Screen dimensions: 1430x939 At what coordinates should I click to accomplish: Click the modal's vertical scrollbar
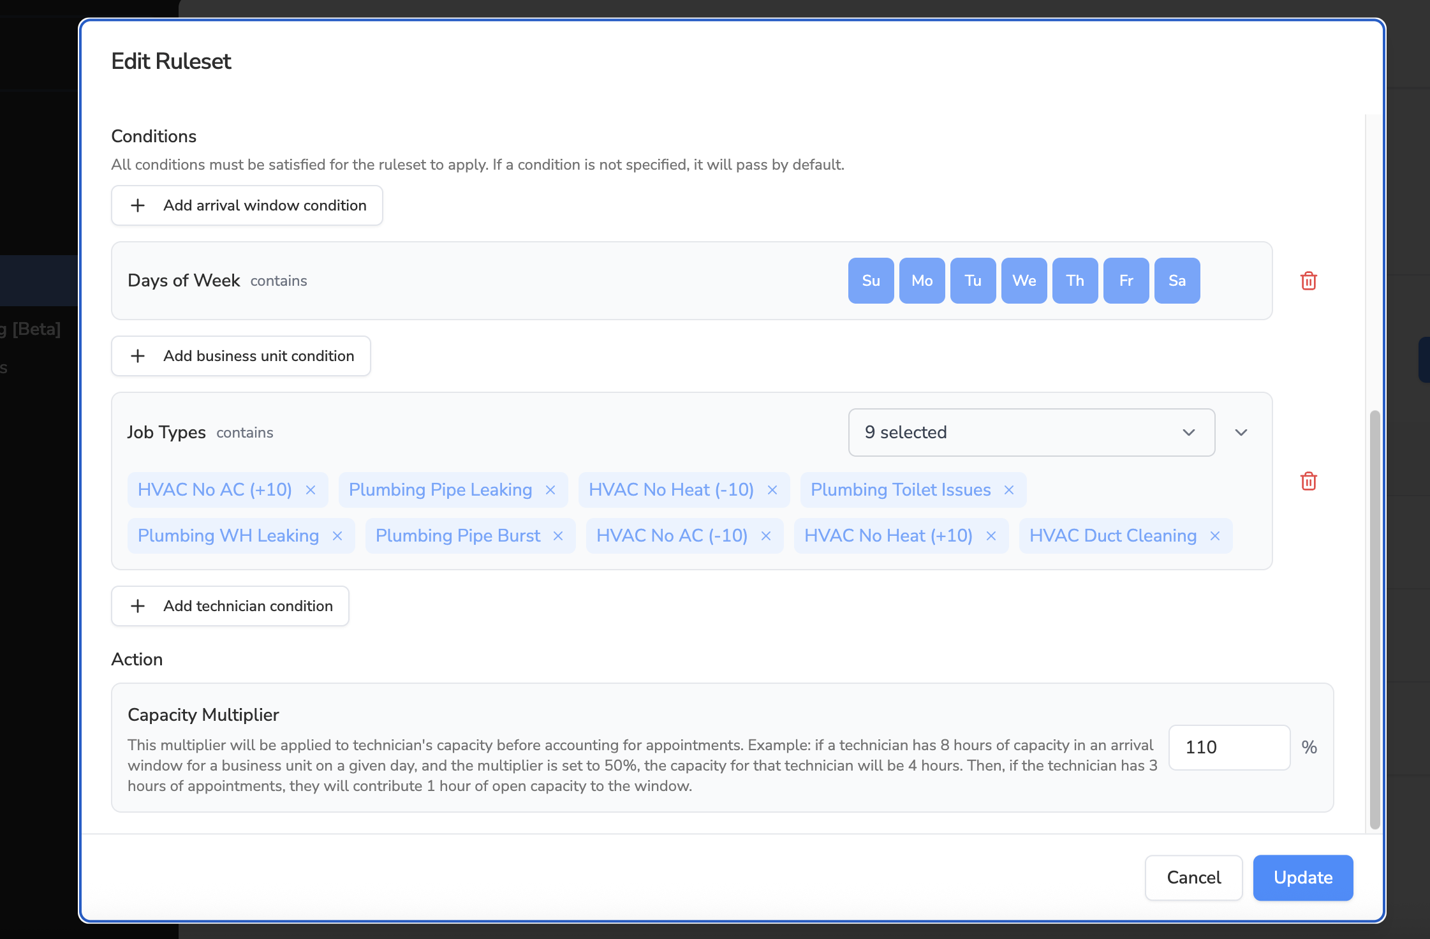tap(1375, 619)
